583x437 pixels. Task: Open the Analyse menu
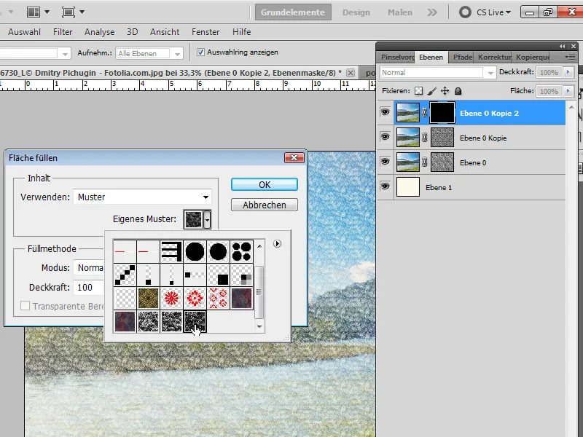(99, 32)
